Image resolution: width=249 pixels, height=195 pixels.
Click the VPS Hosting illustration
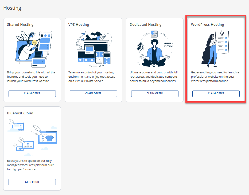[x=93, y=48]
